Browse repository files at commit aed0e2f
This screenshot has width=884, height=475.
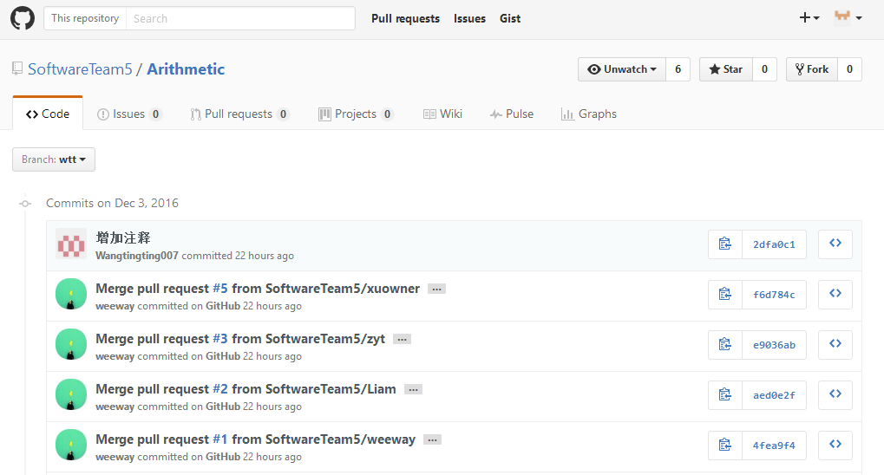tap(835, 395)
